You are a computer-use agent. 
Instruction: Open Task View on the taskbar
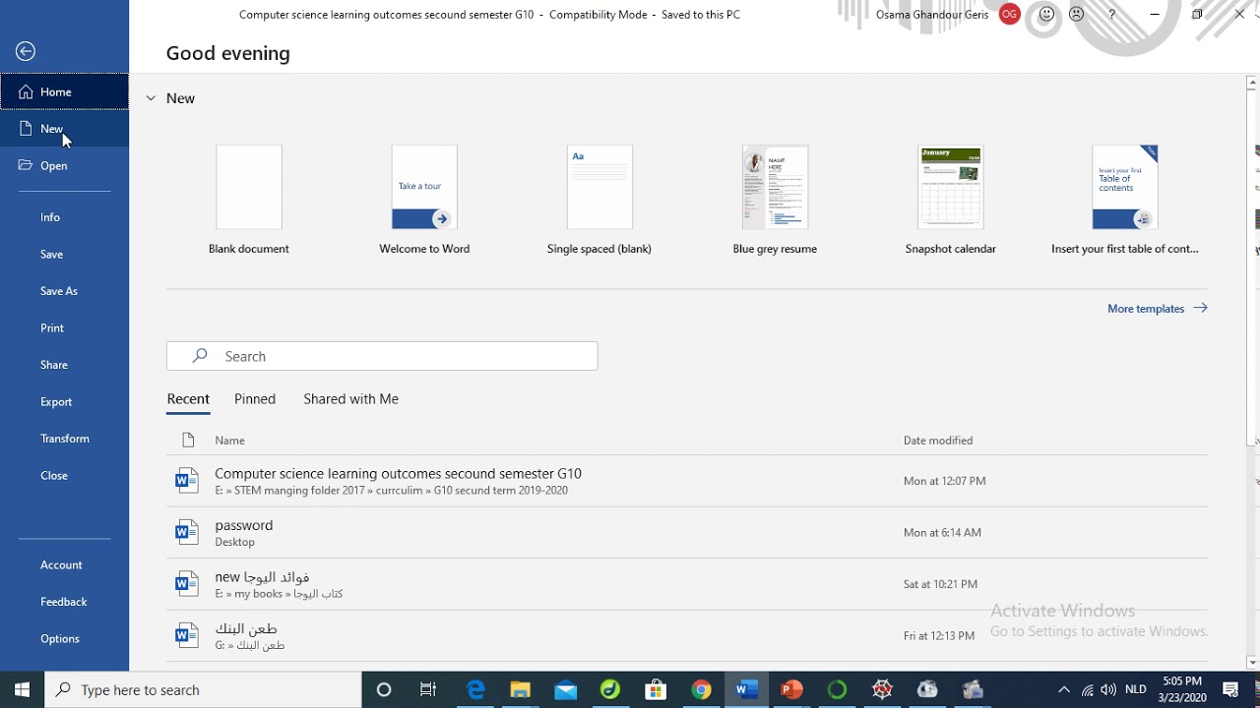[428, 689]
